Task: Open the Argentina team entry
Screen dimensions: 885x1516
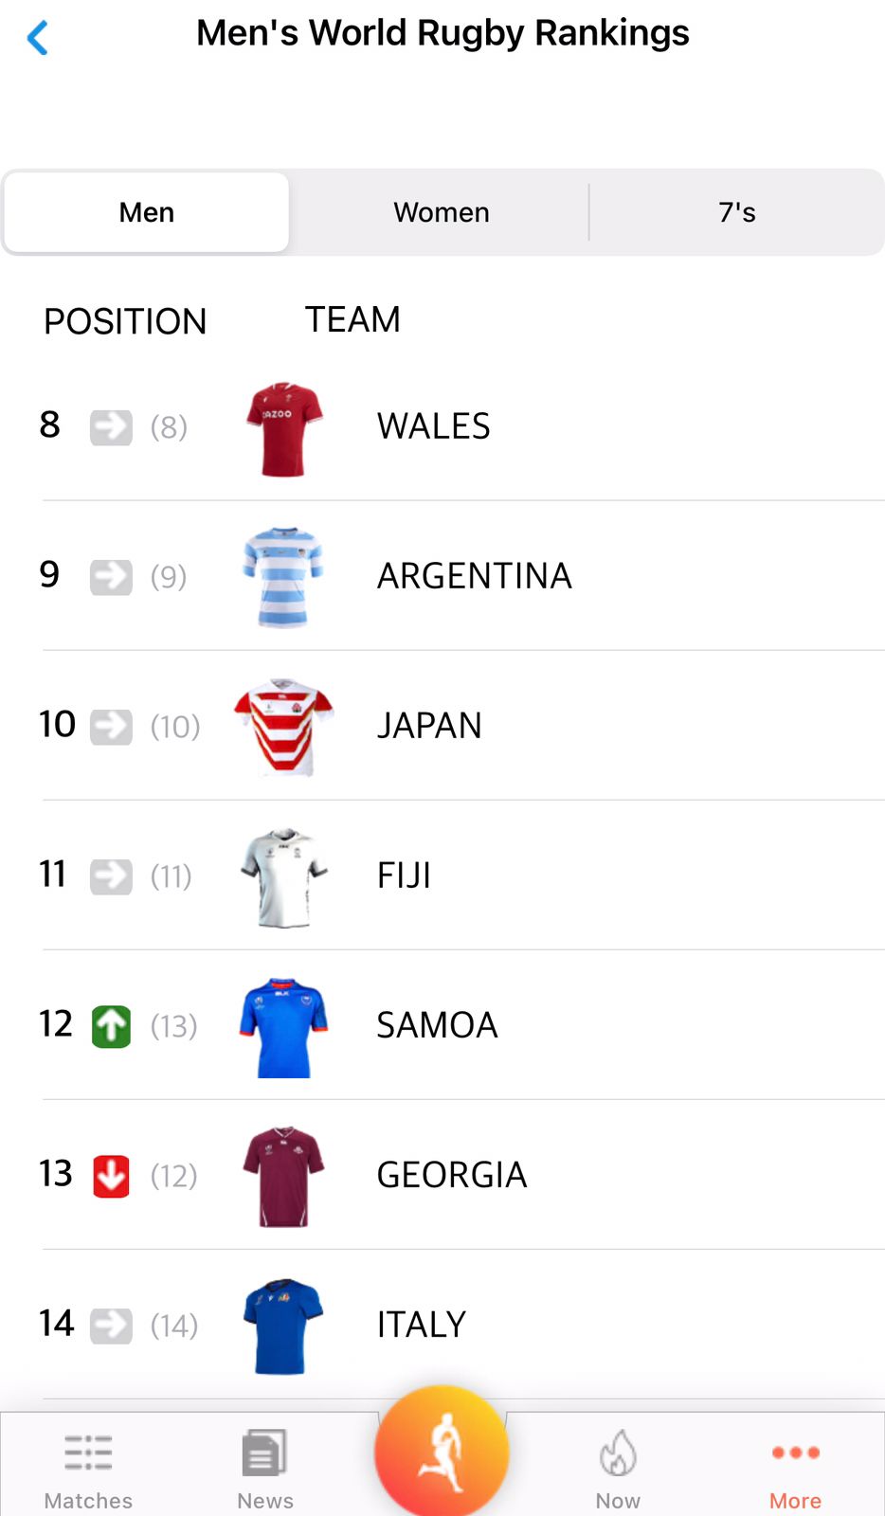Action: [x=474, y=576]
